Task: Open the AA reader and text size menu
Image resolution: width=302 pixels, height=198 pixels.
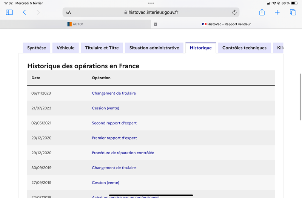Action: tap(68, 12)
